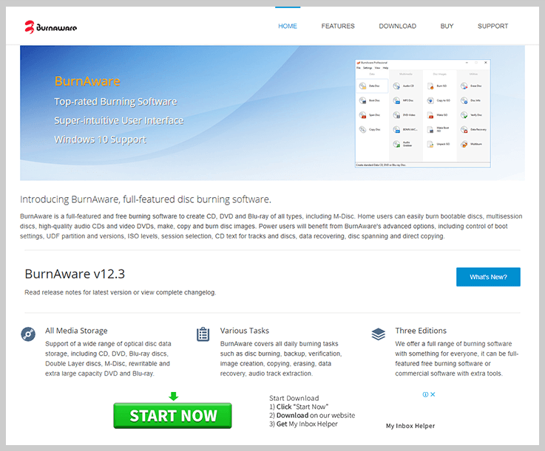
Task: Click the DVD-Video icon in preview
Action: click(396, 115)
